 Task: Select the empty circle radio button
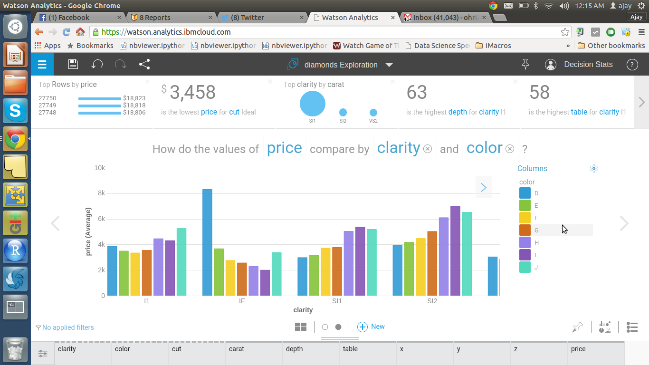325,327
